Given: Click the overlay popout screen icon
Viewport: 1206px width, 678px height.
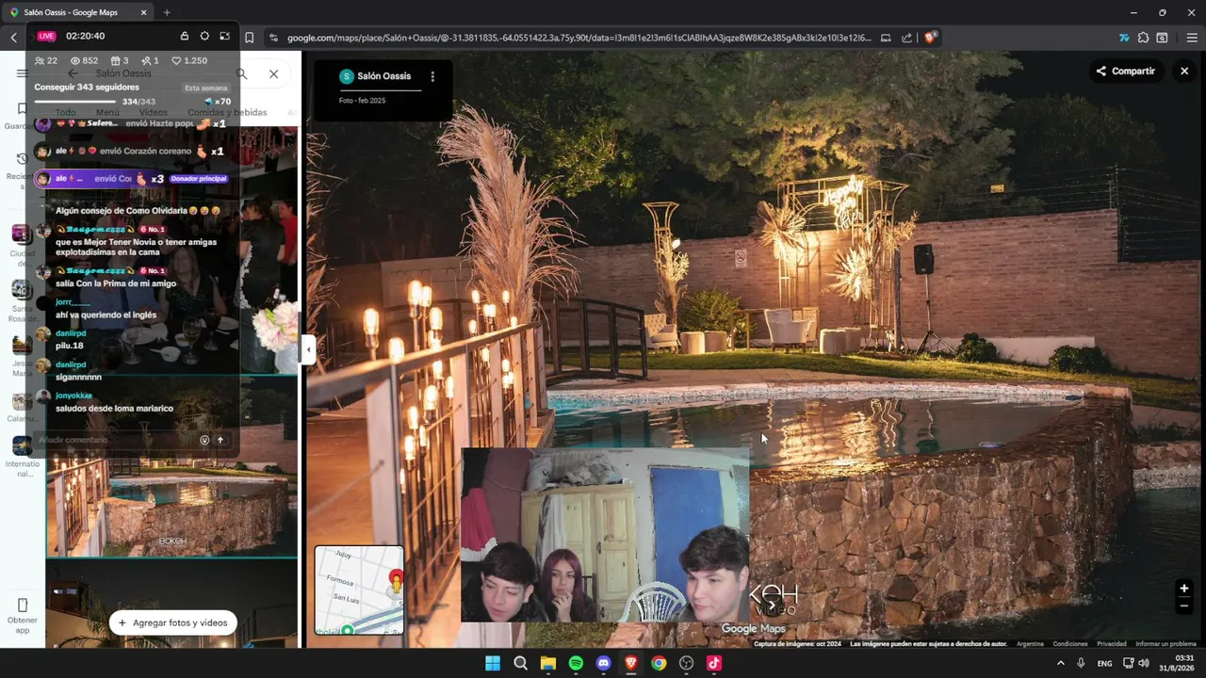Looking at the screenshot, I should [224, 36].
